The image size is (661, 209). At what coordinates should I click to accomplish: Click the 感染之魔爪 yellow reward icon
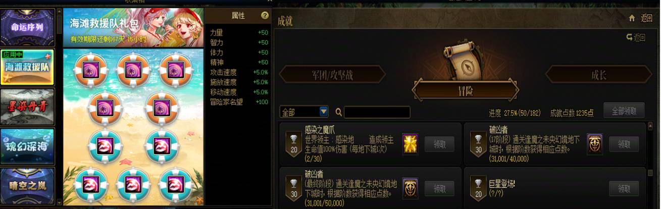coord(410,144)
